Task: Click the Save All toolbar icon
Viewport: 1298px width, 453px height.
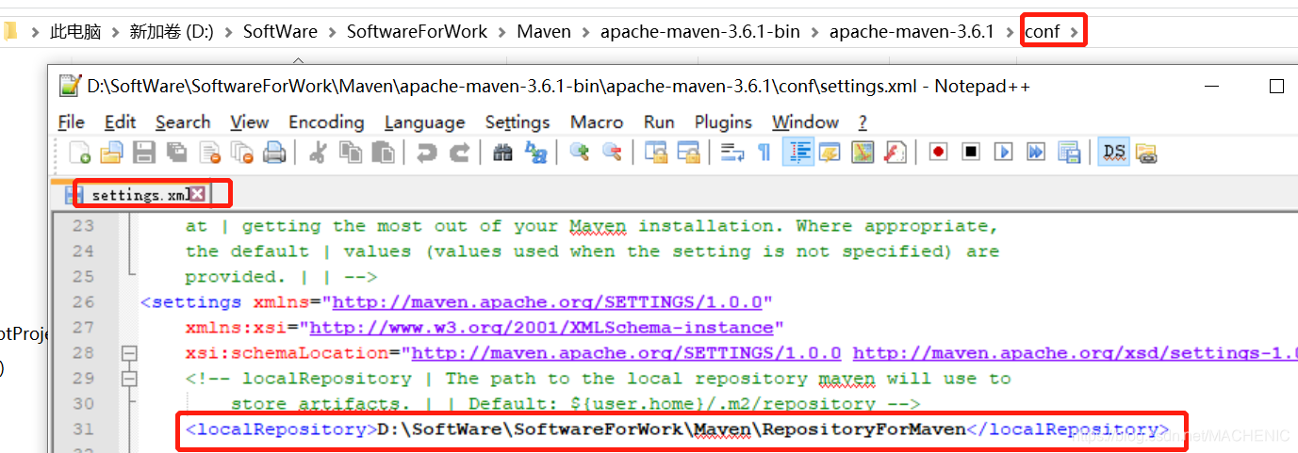Action: coord(176,153)
